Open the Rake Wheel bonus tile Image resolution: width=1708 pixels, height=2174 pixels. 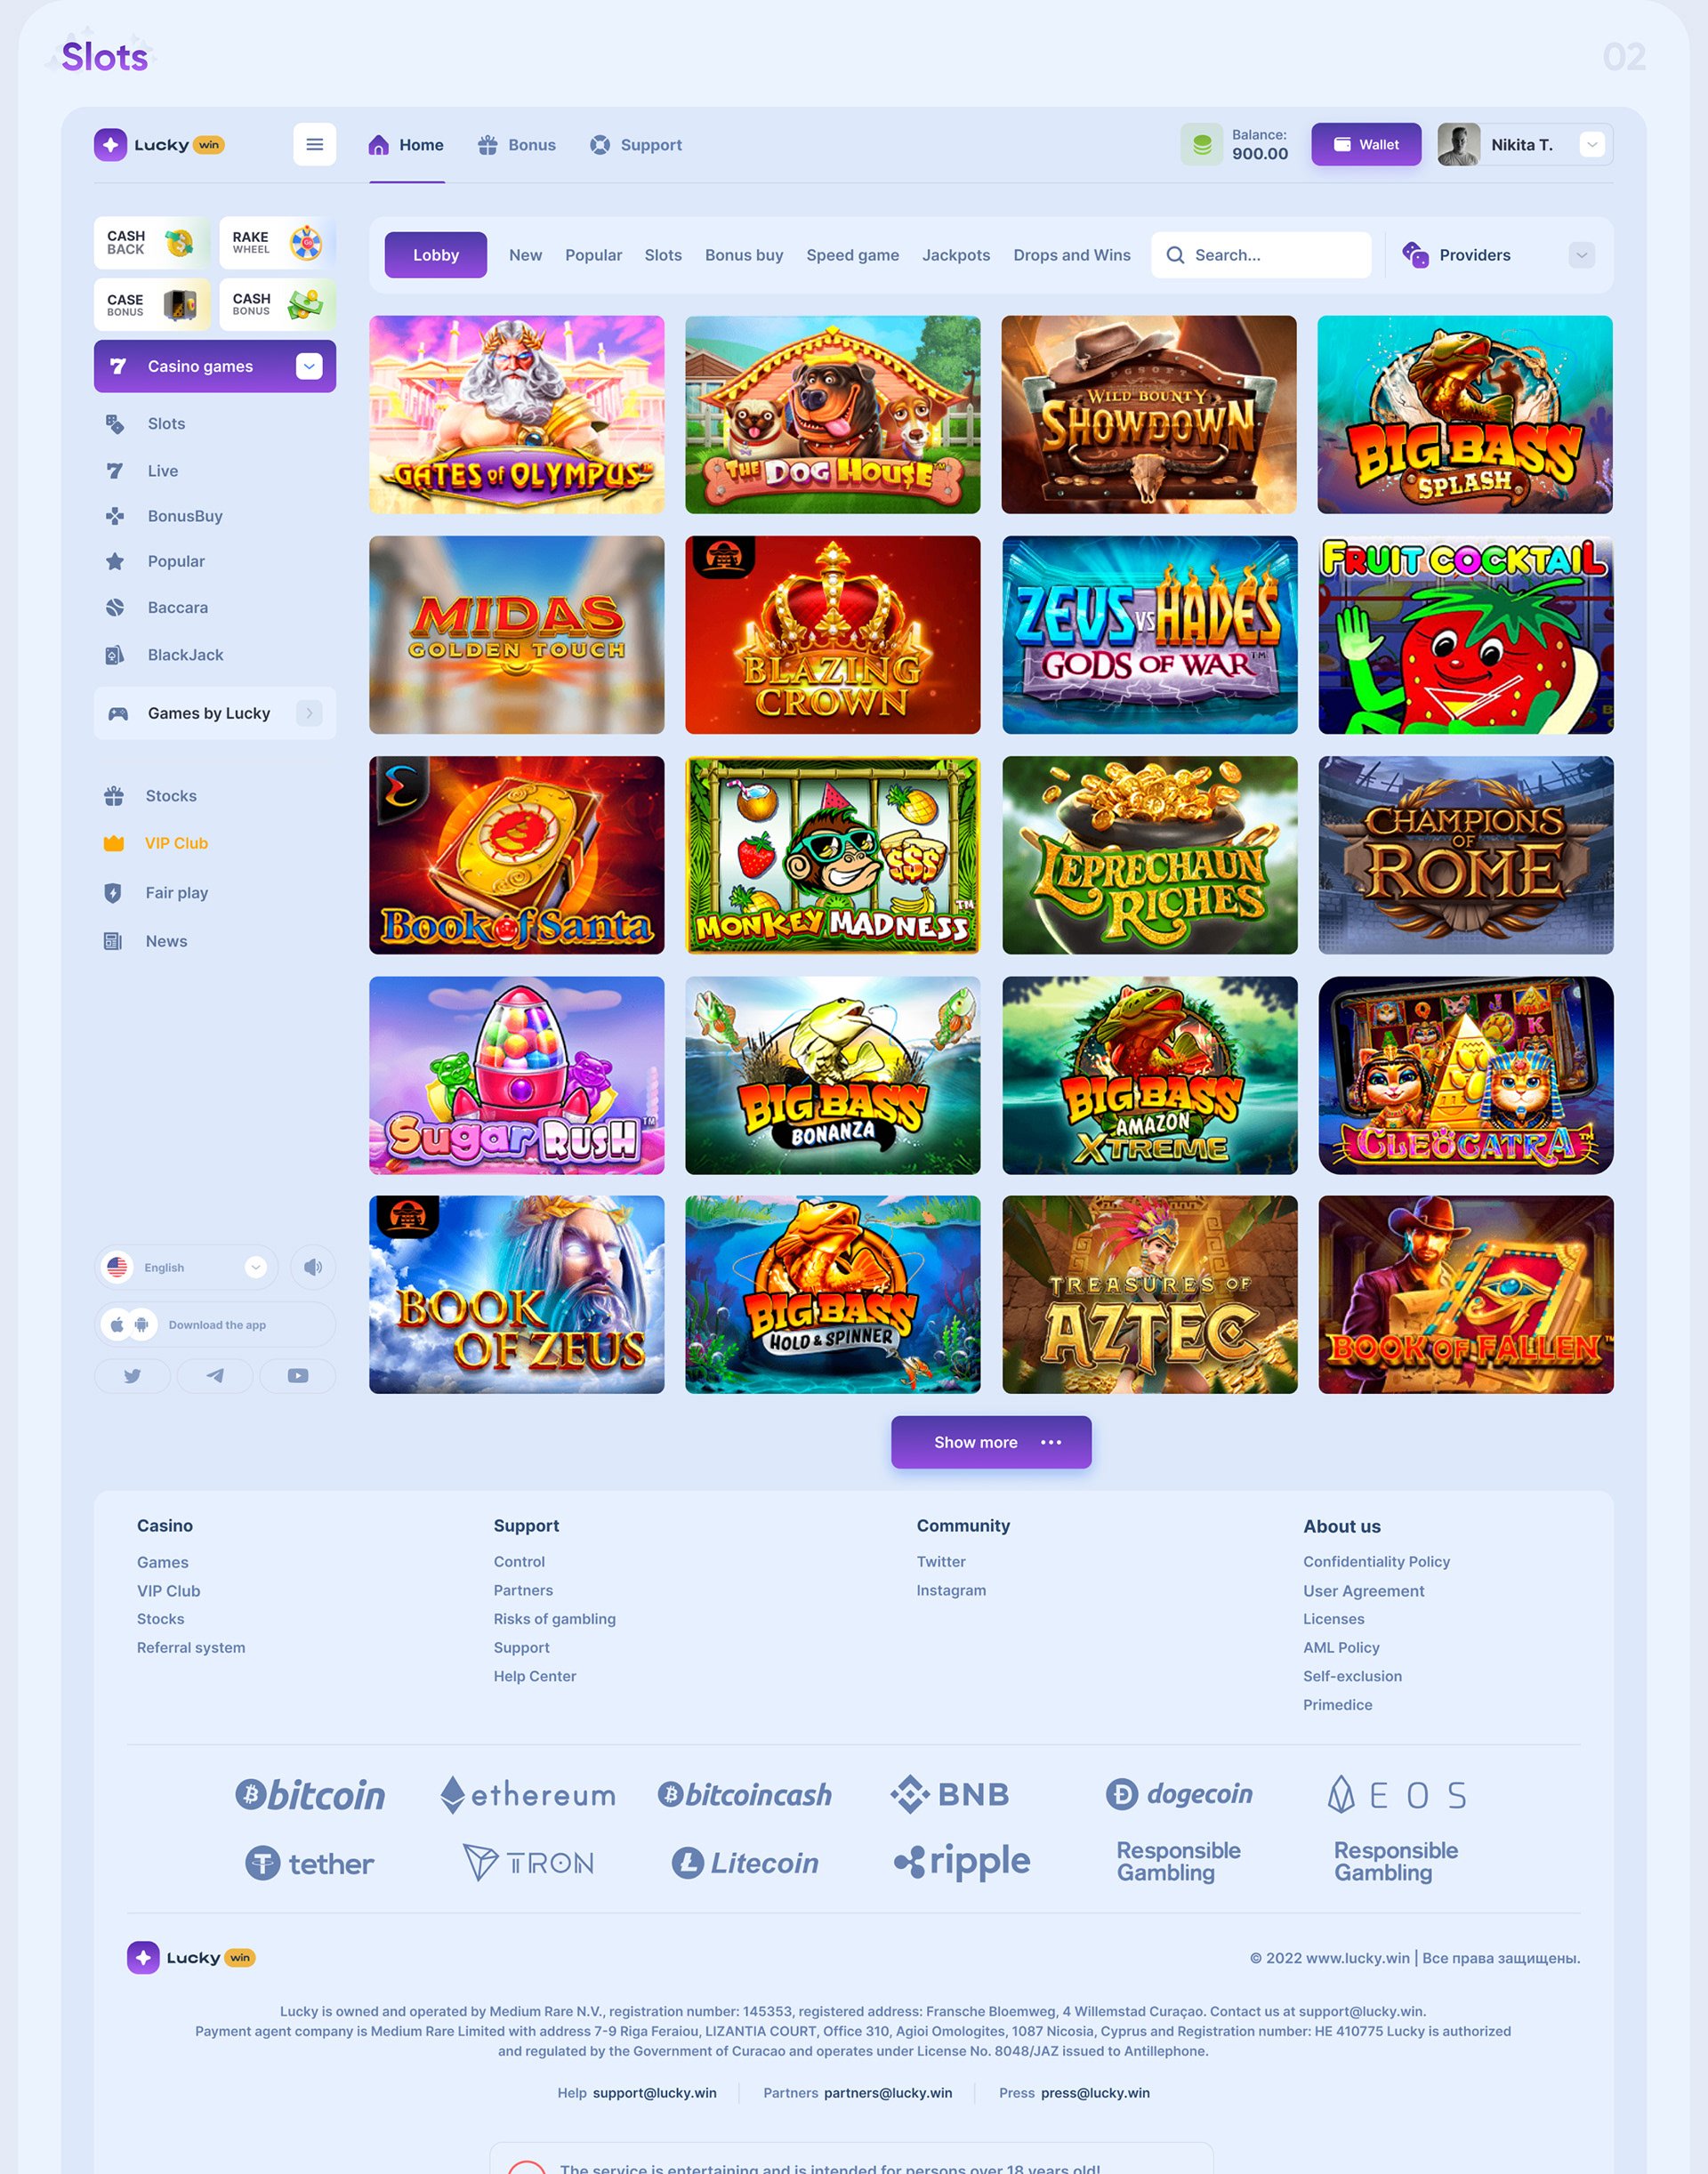point(278,243)
